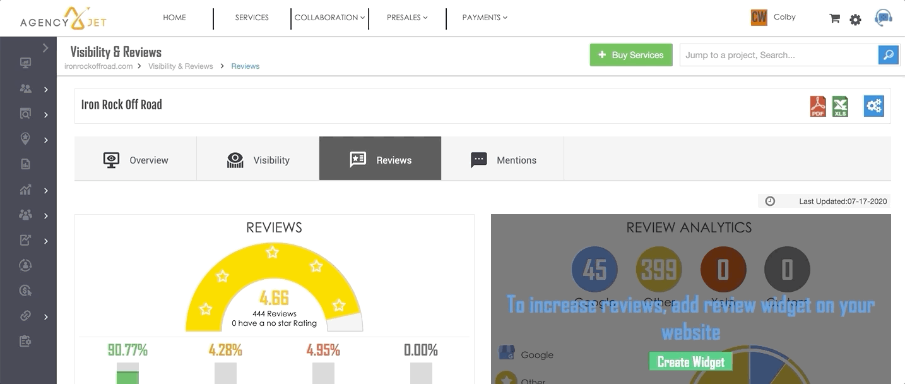
Task: Click the clock icon beside Last Updated
Action: pos(770,201)
